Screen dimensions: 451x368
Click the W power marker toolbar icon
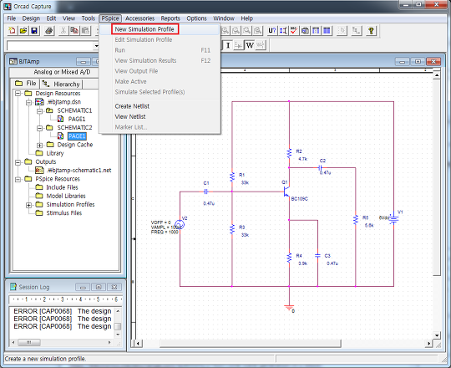250,45
